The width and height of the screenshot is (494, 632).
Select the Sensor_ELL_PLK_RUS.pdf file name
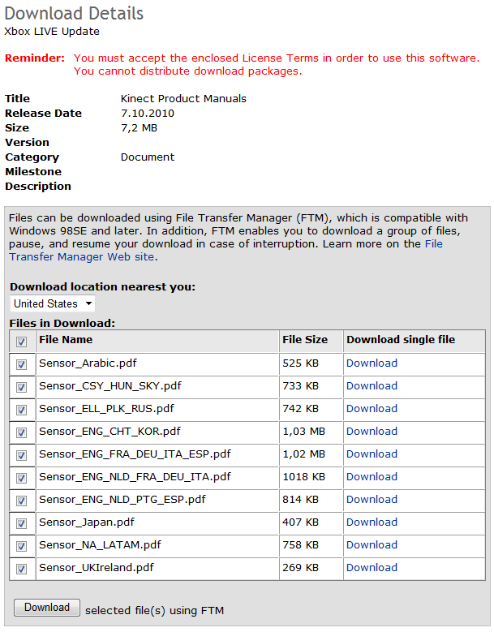pos(106,409)
